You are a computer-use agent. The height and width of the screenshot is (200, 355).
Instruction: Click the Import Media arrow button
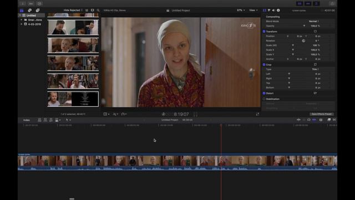pos(23,4)
